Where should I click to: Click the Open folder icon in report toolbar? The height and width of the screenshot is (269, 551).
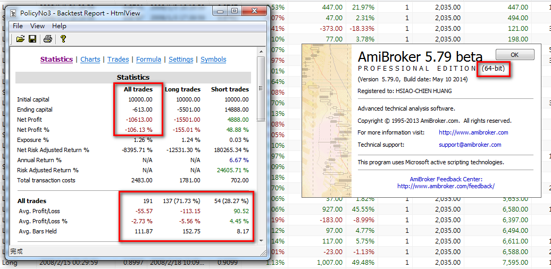20,39
